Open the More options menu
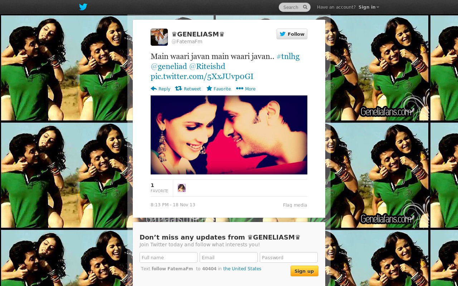Image resolution: width=458 pixels, height=286 pixels. click(246, 89)
